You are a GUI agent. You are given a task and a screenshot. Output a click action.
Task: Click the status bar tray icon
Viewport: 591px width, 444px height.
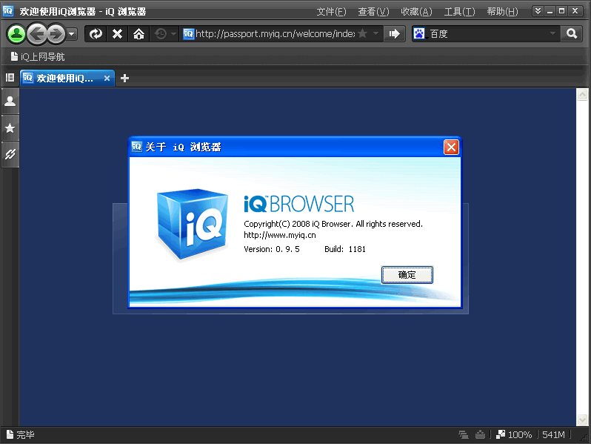(x=480, y=434)
